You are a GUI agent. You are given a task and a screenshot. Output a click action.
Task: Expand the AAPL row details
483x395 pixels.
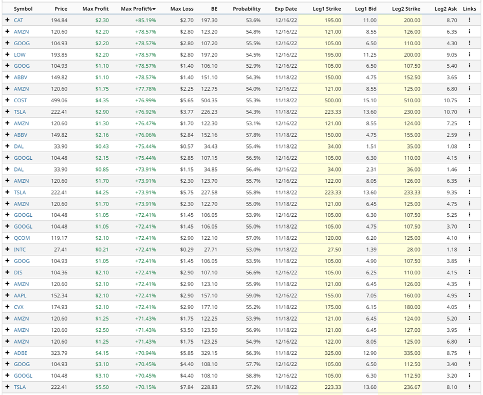(x=7, y=295)
